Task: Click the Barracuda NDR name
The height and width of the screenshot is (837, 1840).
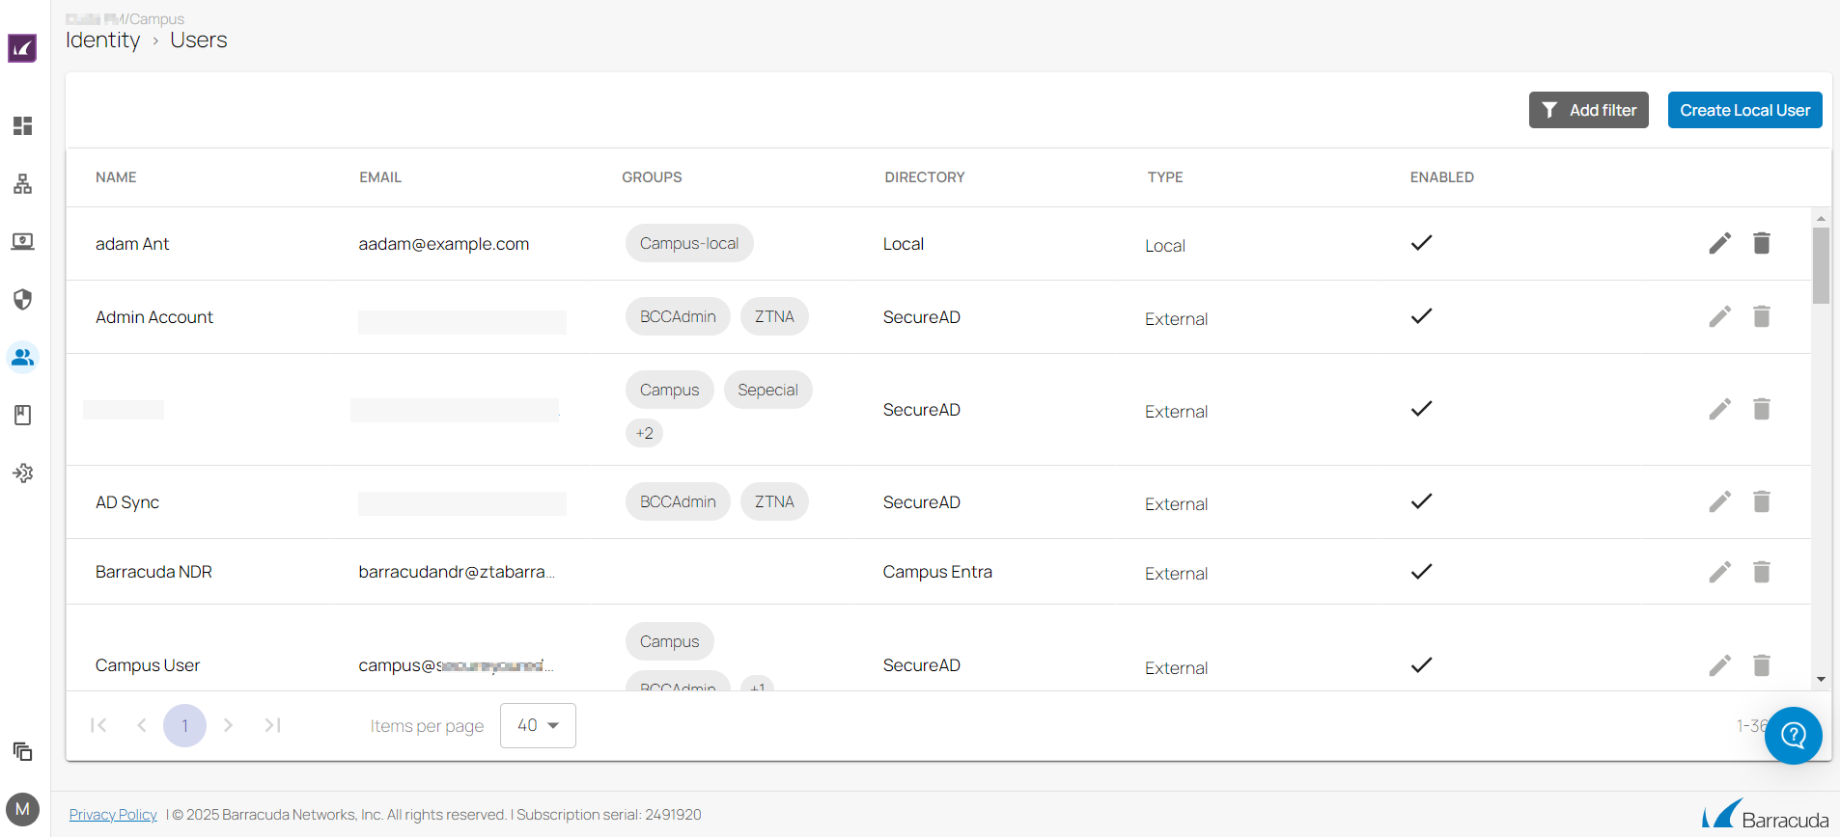Action: coord(153,572)
